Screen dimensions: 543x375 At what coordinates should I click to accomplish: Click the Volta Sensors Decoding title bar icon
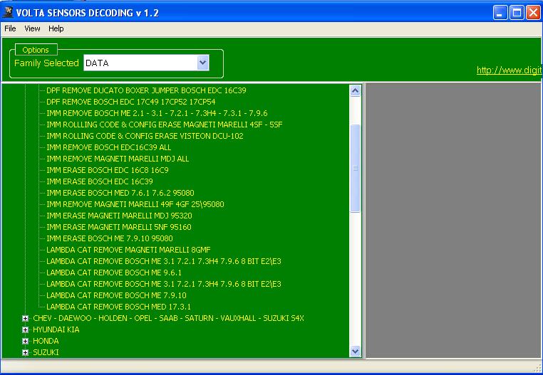pos(8,13)
